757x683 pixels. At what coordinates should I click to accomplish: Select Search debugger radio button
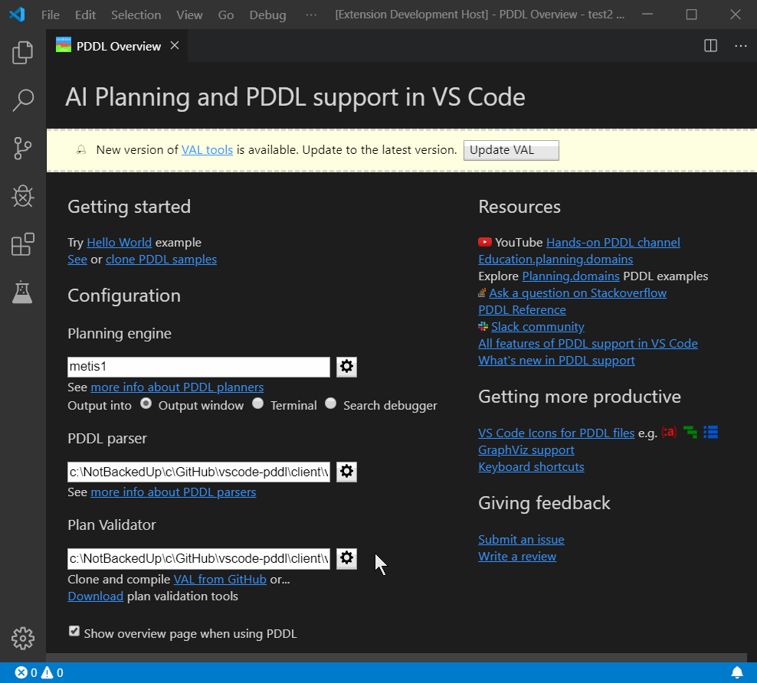click(331, 404)
